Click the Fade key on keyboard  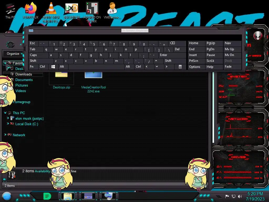coord(232,67)
